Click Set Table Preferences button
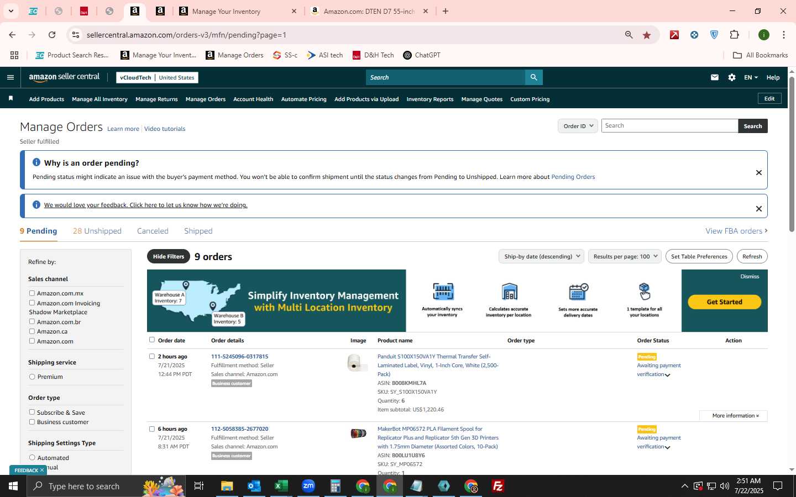Viewport: 796px width, 497px height. (x=699, y=256)
